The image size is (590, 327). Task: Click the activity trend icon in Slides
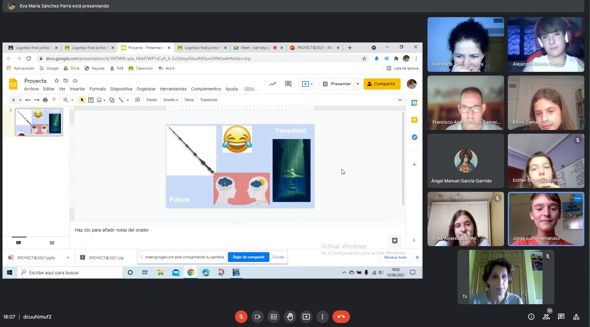coord(272,84)
